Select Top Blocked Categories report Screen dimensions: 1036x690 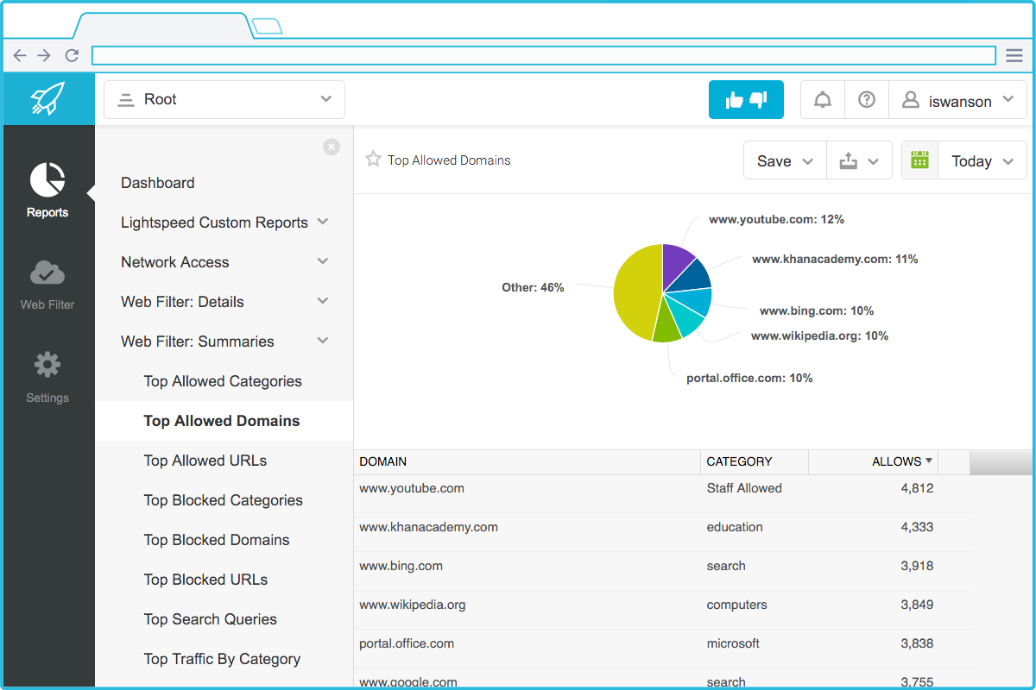(x=224, y=500)
